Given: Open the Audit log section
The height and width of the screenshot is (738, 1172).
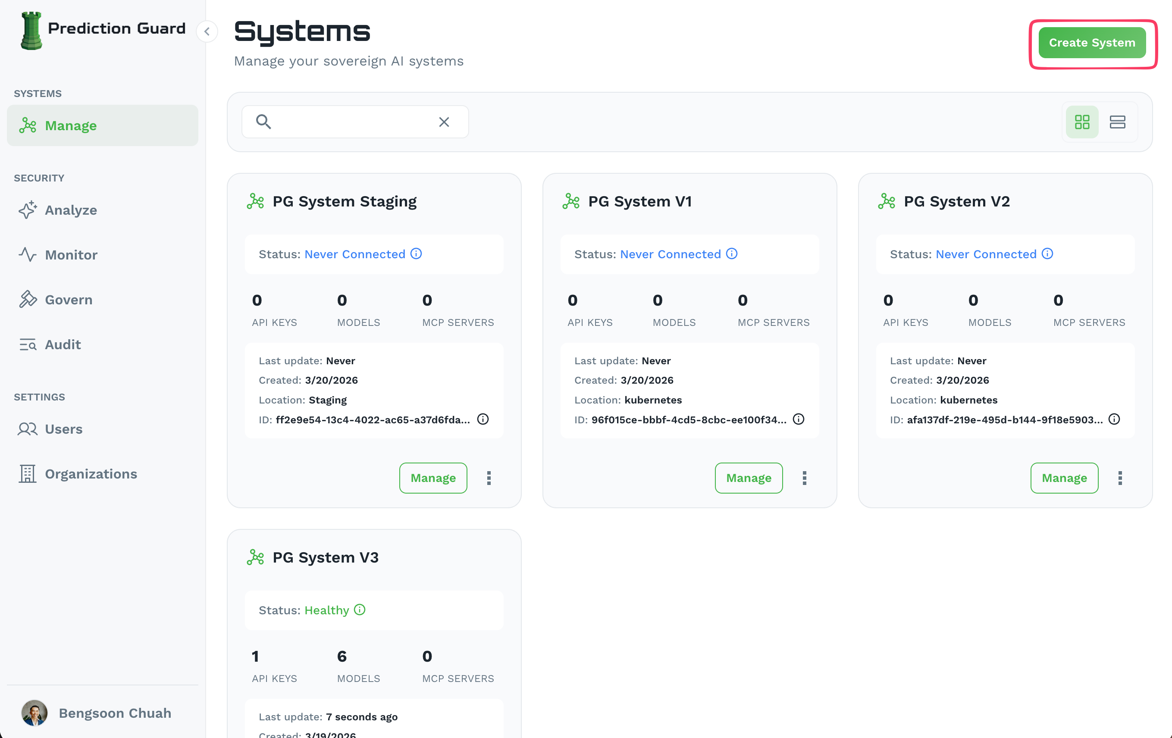Looking at the screenshot, I should pyautogui.click(x=63, y=344).
